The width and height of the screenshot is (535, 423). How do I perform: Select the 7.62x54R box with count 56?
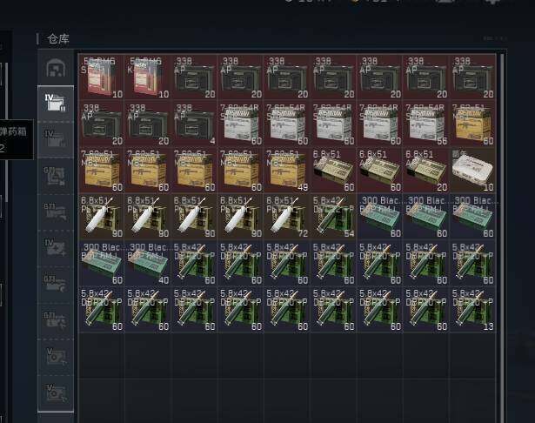425,124
